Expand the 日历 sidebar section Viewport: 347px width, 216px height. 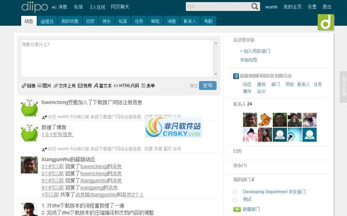(237, 151)
